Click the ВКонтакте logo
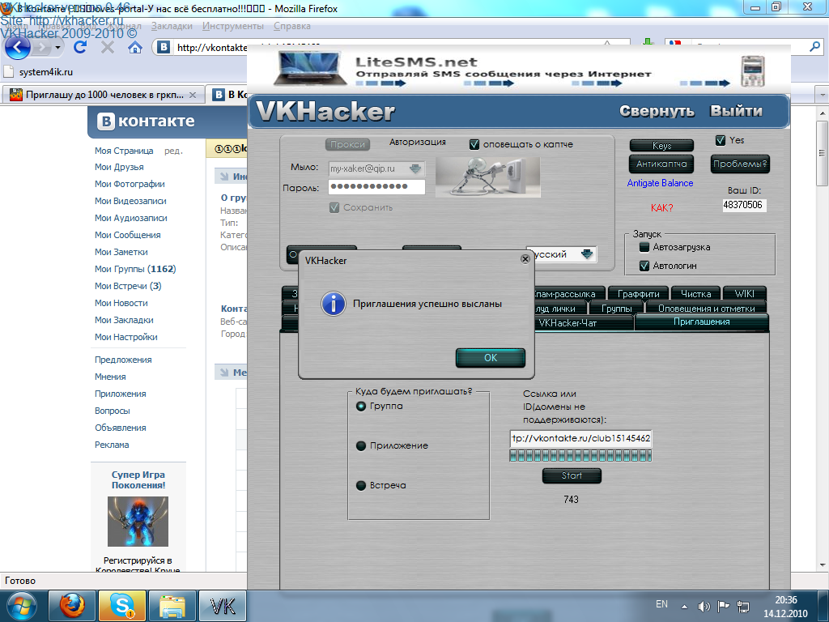This screenshot has height=622, width=829. [146, 121]
